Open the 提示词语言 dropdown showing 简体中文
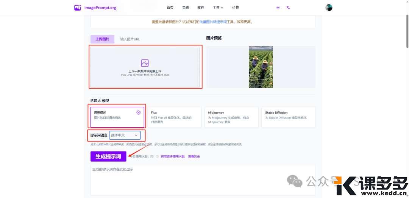The image size is (409, 198). click(x=125, y=135)
